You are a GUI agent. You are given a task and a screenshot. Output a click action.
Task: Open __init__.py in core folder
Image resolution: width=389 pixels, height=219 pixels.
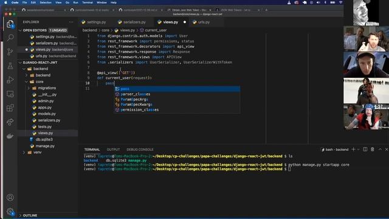(x=47, y=95)
